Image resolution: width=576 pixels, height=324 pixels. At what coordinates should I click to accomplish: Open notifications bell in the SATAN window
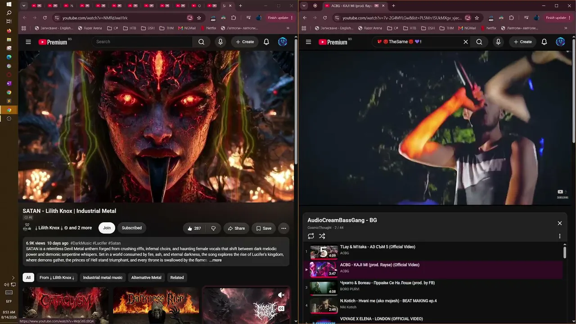(x=266, y=42)
